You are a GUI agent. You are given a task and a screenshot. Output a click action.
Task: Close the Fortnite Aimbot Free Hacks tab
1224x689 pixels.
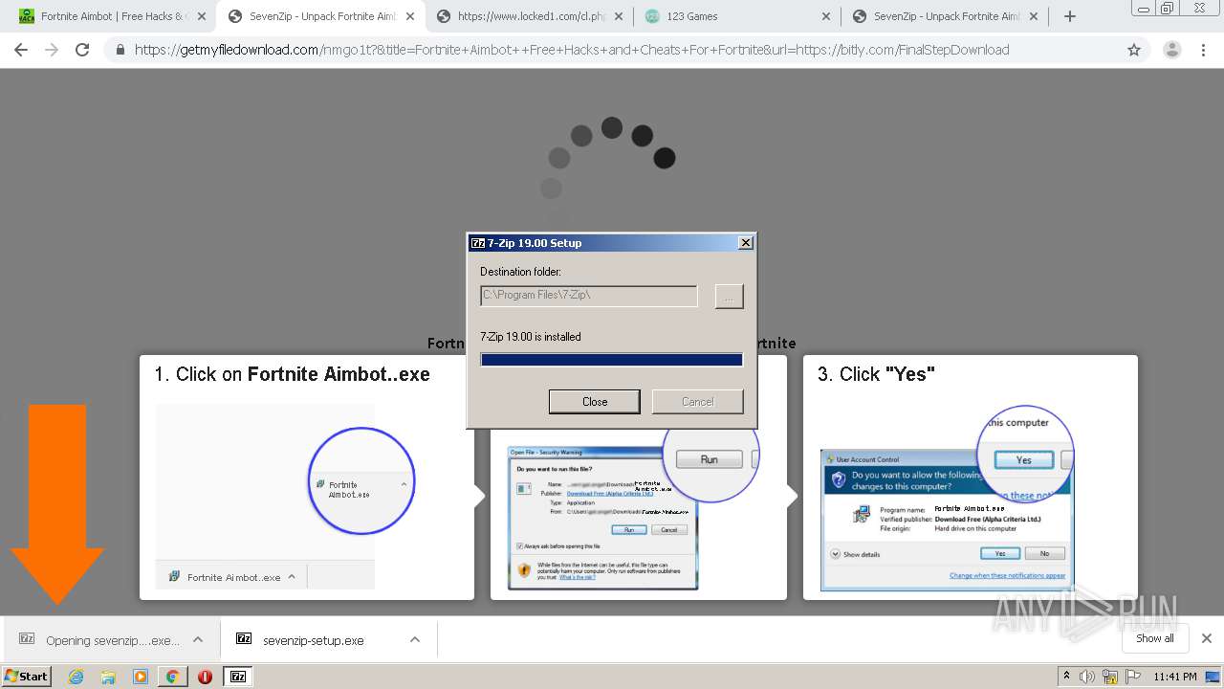pos(202,16)
